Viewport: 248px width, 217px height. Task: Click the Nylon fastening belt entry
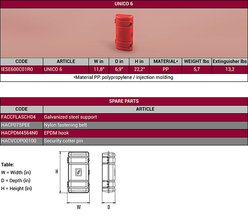coord(65,125)
